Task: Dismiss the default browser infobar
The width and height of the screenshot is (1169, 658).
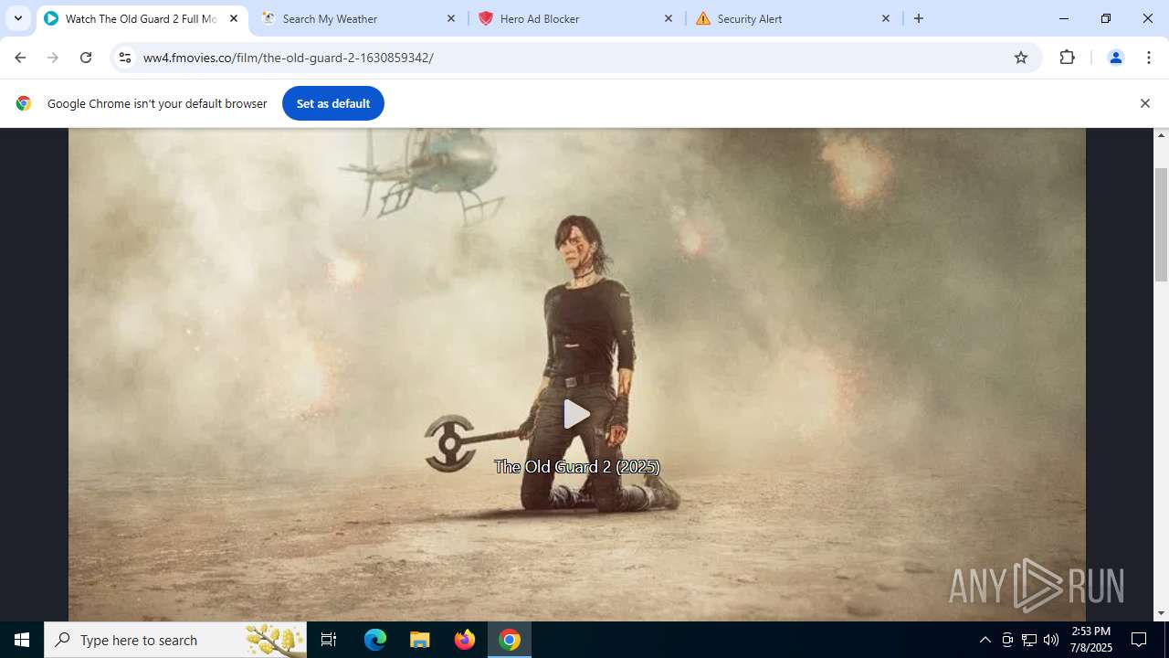Action: [x=1144, y=103]
